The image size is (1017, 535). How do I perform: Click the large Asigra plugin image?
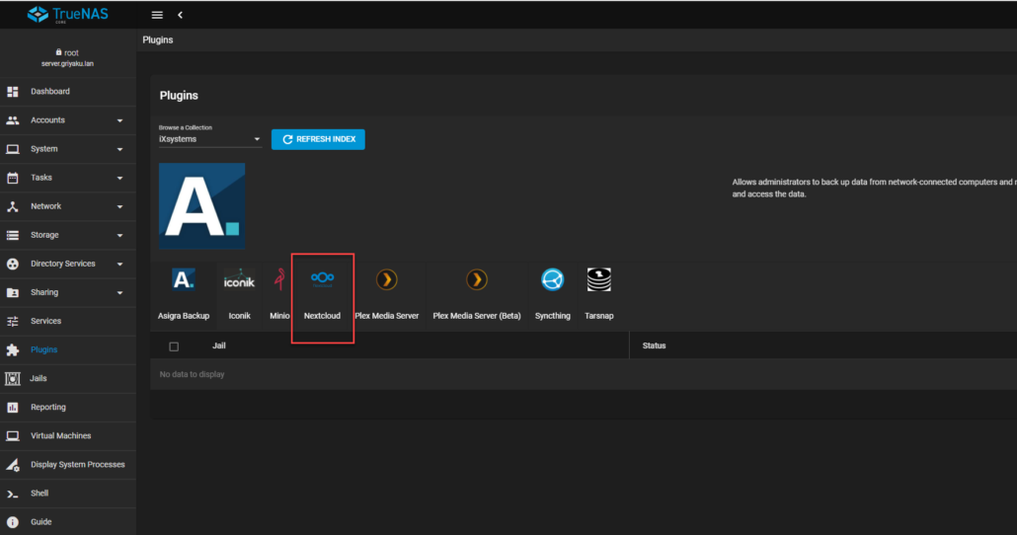[201, 205]
